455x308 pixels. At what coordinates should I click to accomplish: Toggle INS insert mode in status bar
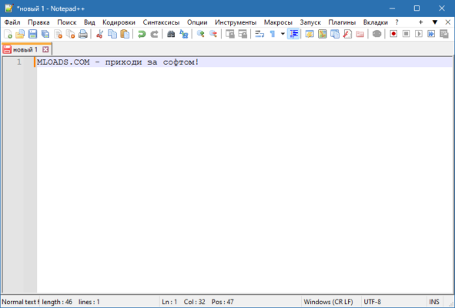click(x=434, y=302)
